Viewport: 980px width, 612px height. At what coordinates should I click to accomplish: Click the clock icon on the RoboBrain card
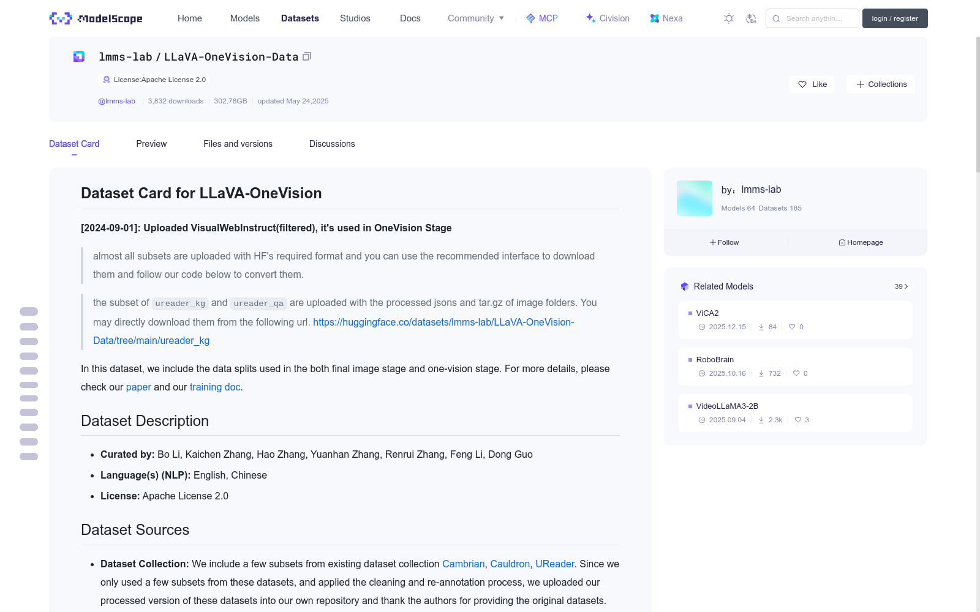point(702,373)
